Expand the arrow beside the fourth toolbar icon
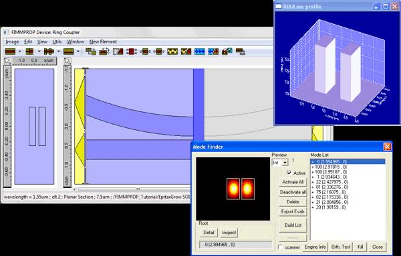401x256 pixels. click(x=78, y=51)
